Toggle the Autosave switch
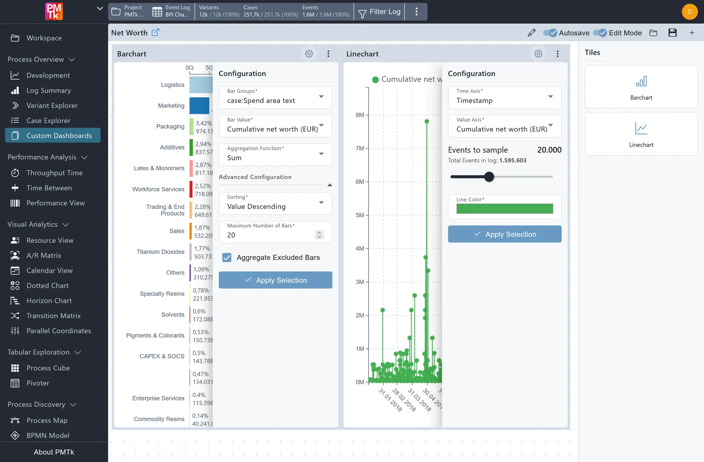 coord(550,33)
